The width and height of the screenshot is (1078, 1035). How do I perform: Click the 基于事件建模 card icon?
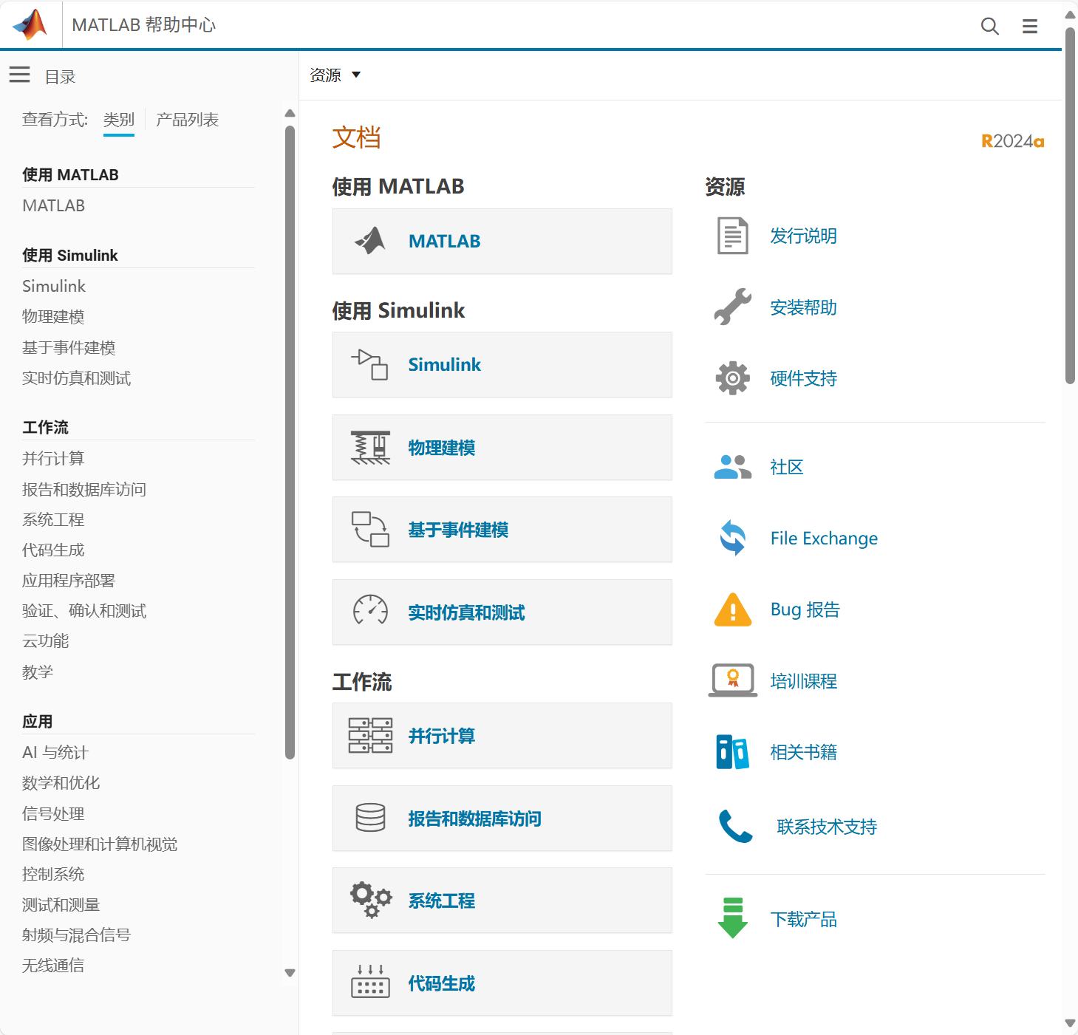click(x=370, y=530)
